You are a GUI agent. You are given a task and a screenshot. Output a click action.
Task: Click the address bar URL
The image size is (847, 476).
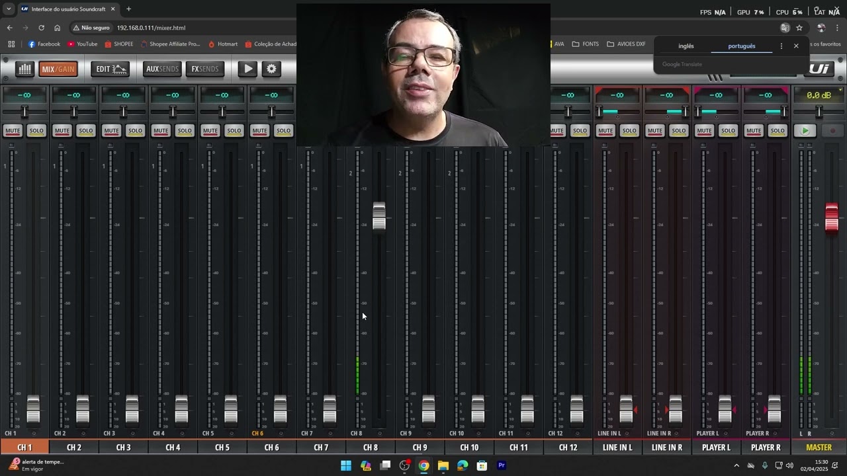point(151,28)
